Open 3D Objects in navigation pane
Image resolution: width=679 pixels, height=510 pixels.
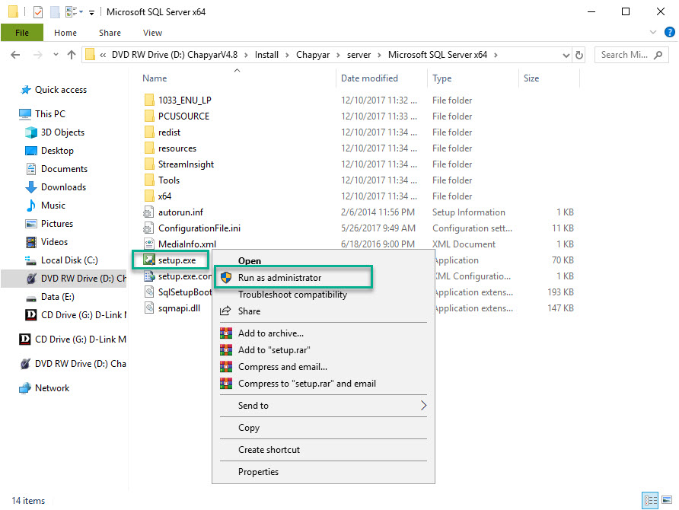[62, 132]
